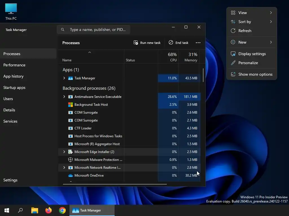This screenshot has height=216, width=289.
Task: Click the Microsoft (R) Aggregator Host icon
Action: point(70,144)
